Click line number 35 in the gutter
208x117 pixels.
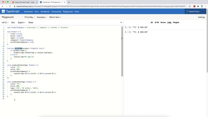3,98
